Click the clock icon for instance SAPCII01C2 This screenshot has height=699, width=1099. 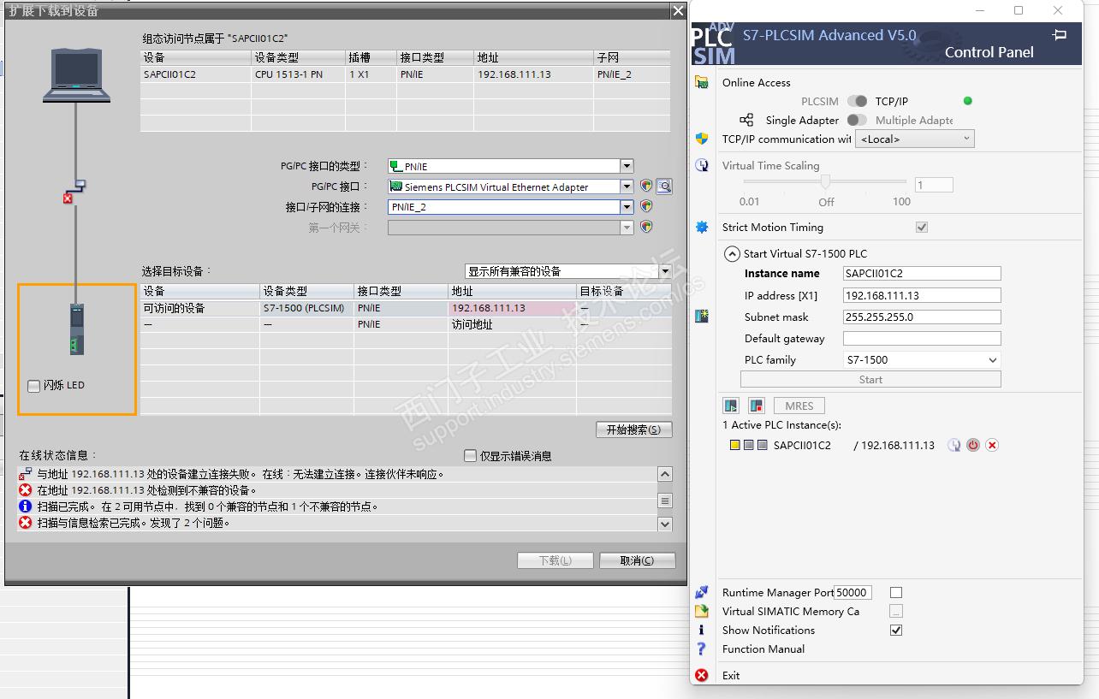tap(954, 445)
